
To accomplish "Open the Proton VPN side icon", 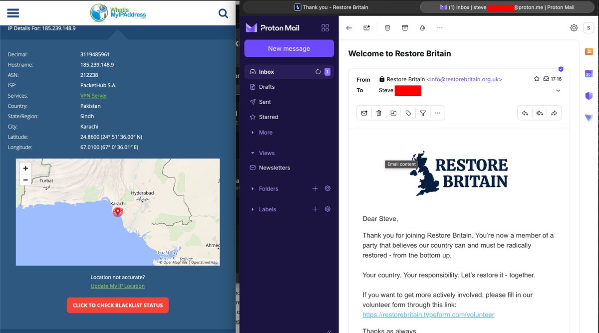I will 589,118.
